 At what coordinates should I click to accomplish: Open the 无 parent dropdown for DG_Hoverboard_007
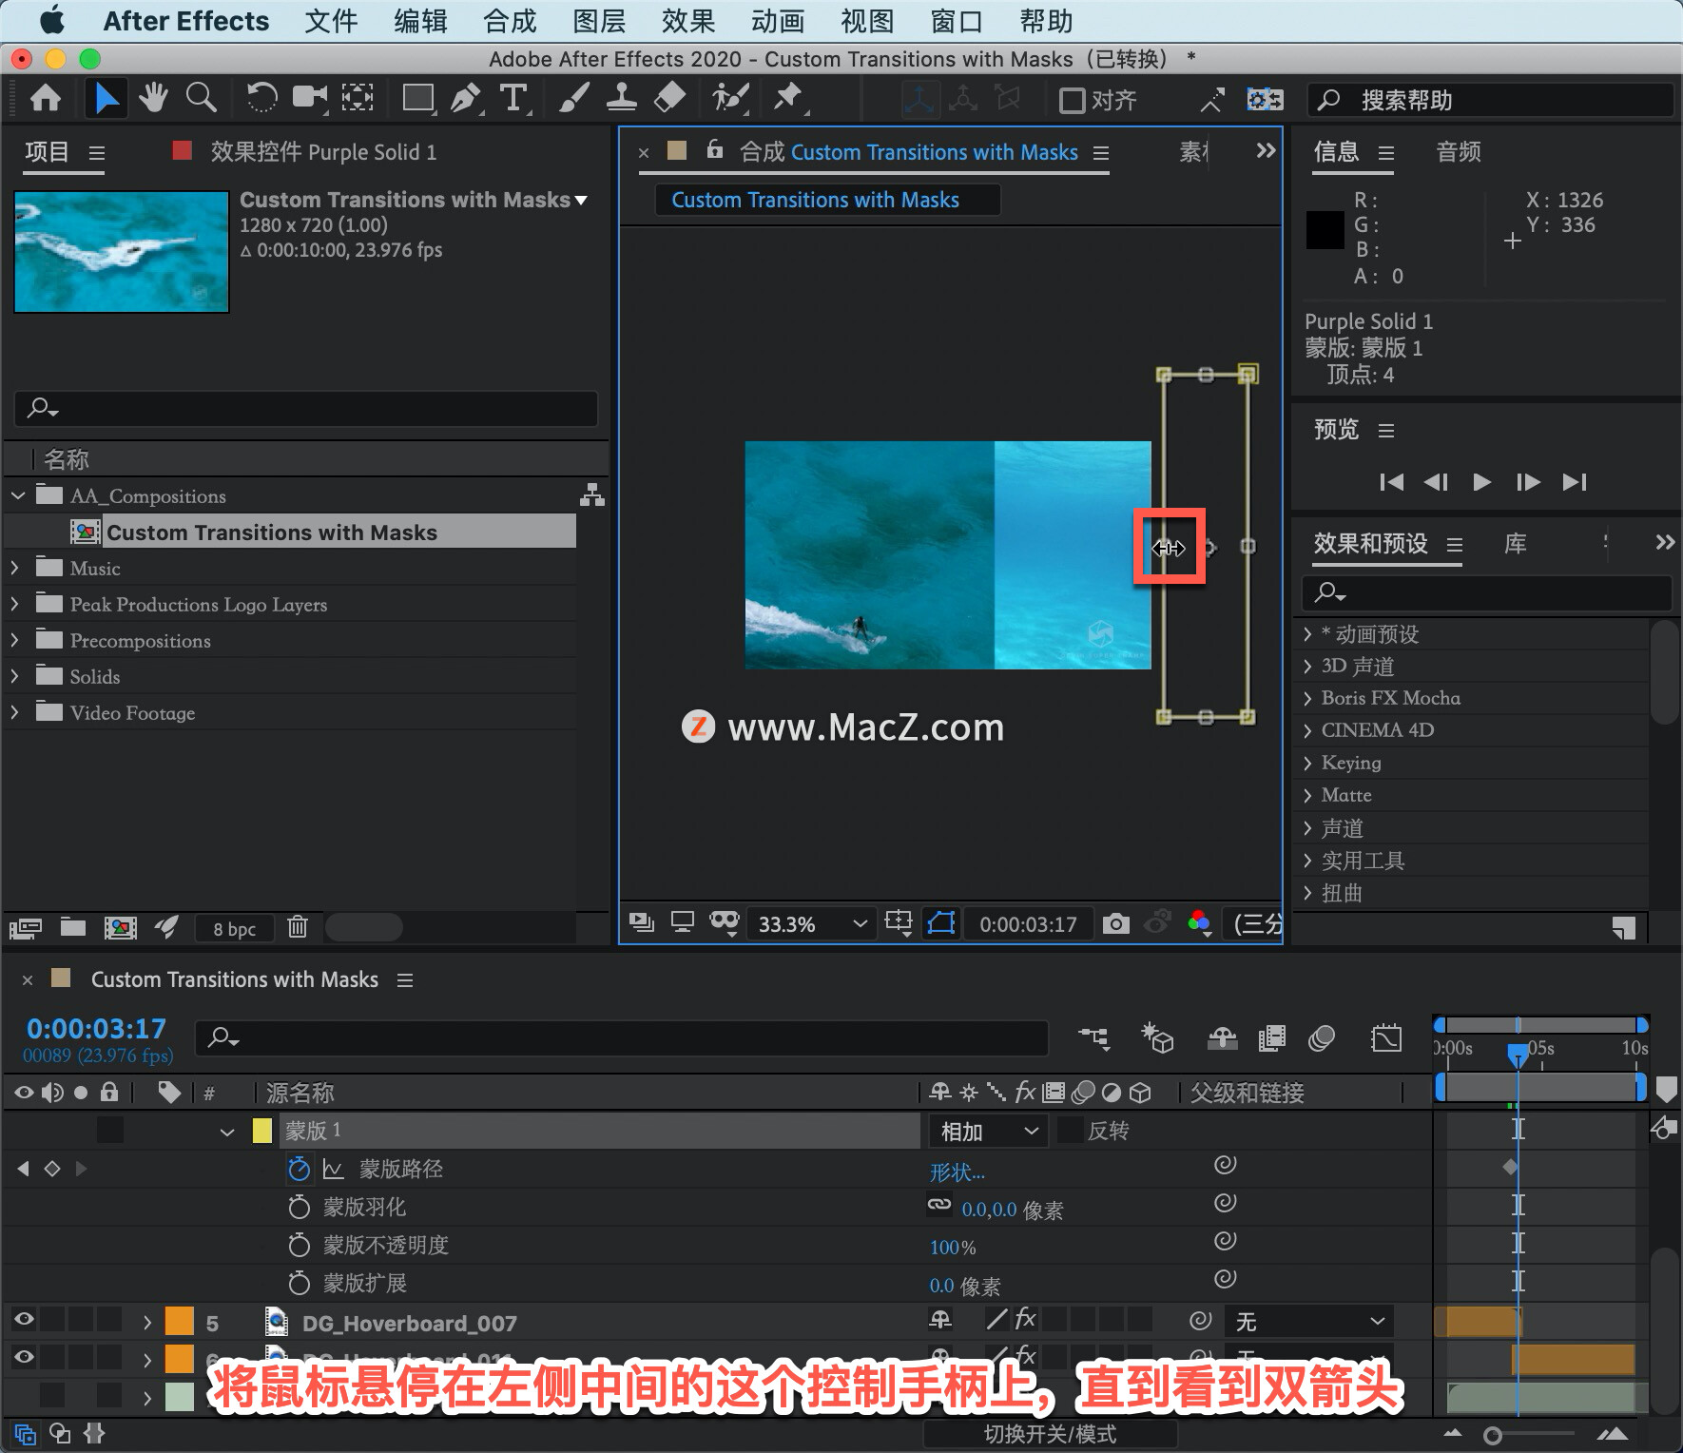pos(1308,1321)
